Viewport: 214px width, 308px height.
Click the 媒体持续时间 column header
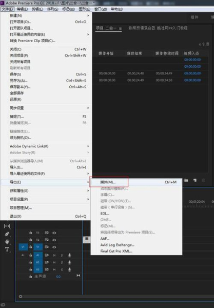point(167,53)
